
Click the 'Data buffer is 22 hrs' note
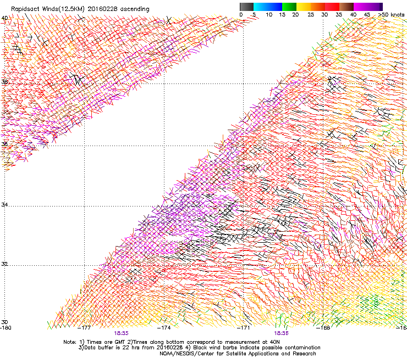[112, 348]
